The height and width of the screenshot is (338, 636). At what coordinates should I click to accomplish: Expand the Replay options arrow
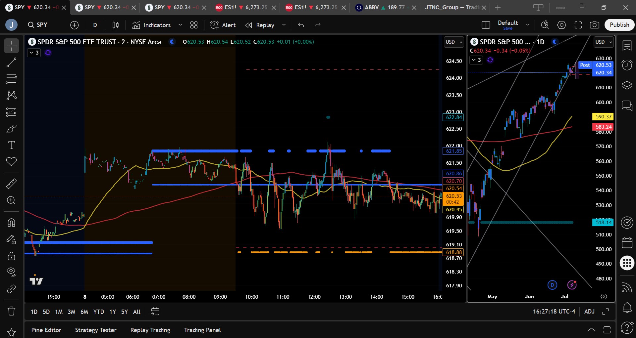tap(284, 25)
